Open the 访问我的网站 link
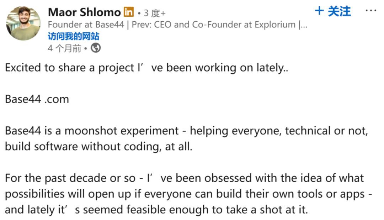This screenshot has width=384, height=220. click(73, 36)
